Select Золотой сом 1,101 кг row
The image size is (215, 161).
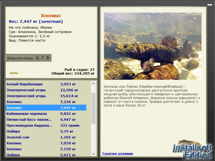[46, 137]
